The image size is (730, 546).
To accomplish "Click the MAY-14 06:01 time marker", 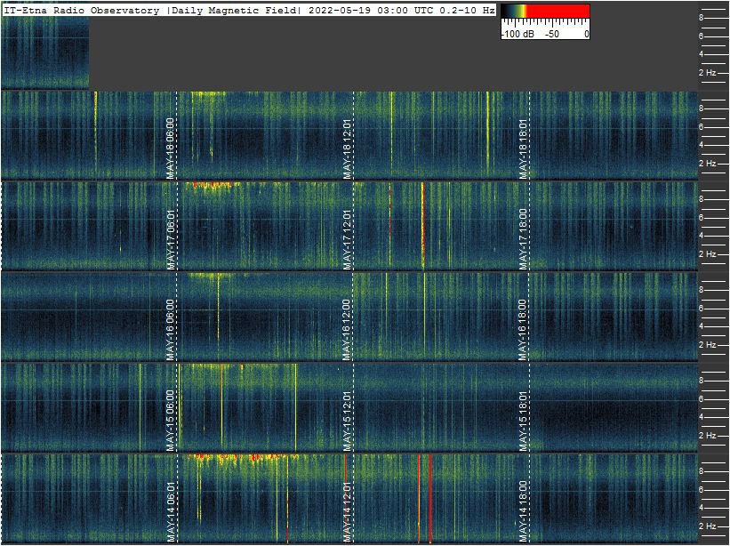I will pos(170,511).
